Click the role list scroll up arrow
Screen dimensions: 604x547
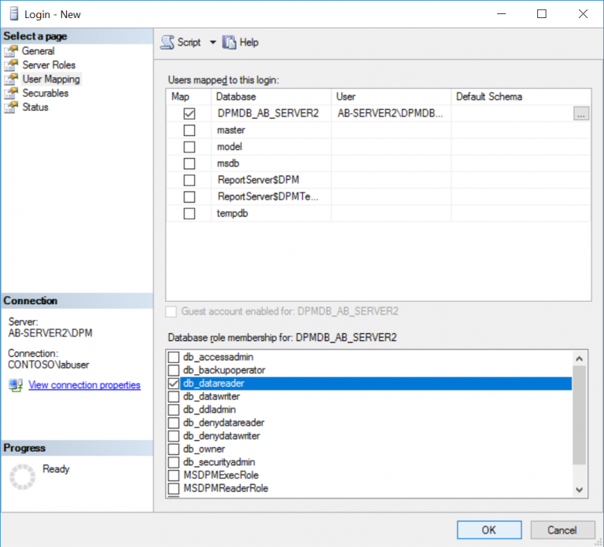tap(579, 358)
